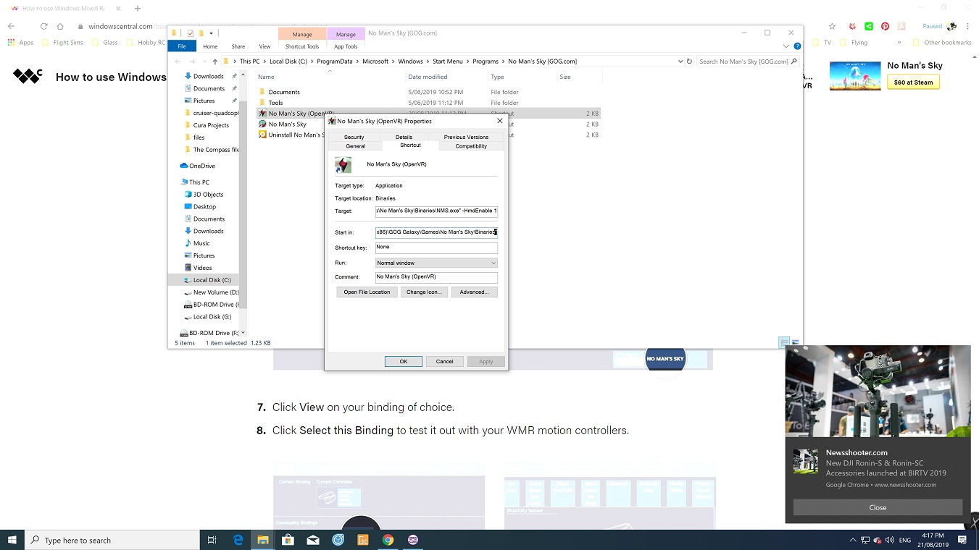The image size is (979, 550).
Task: Select the Shortcut Tools ribbon tab
Action: click(302, 46)
